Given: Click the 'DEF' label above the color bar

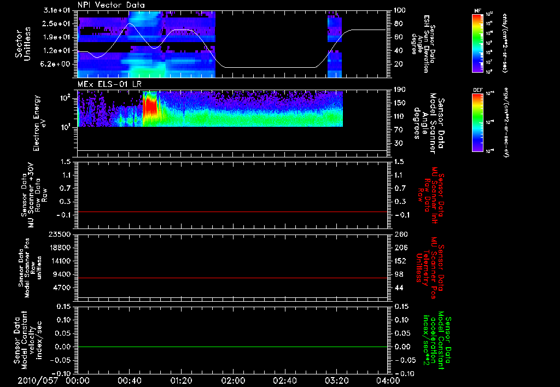Looking at the screenshot, I should [477, 90].
